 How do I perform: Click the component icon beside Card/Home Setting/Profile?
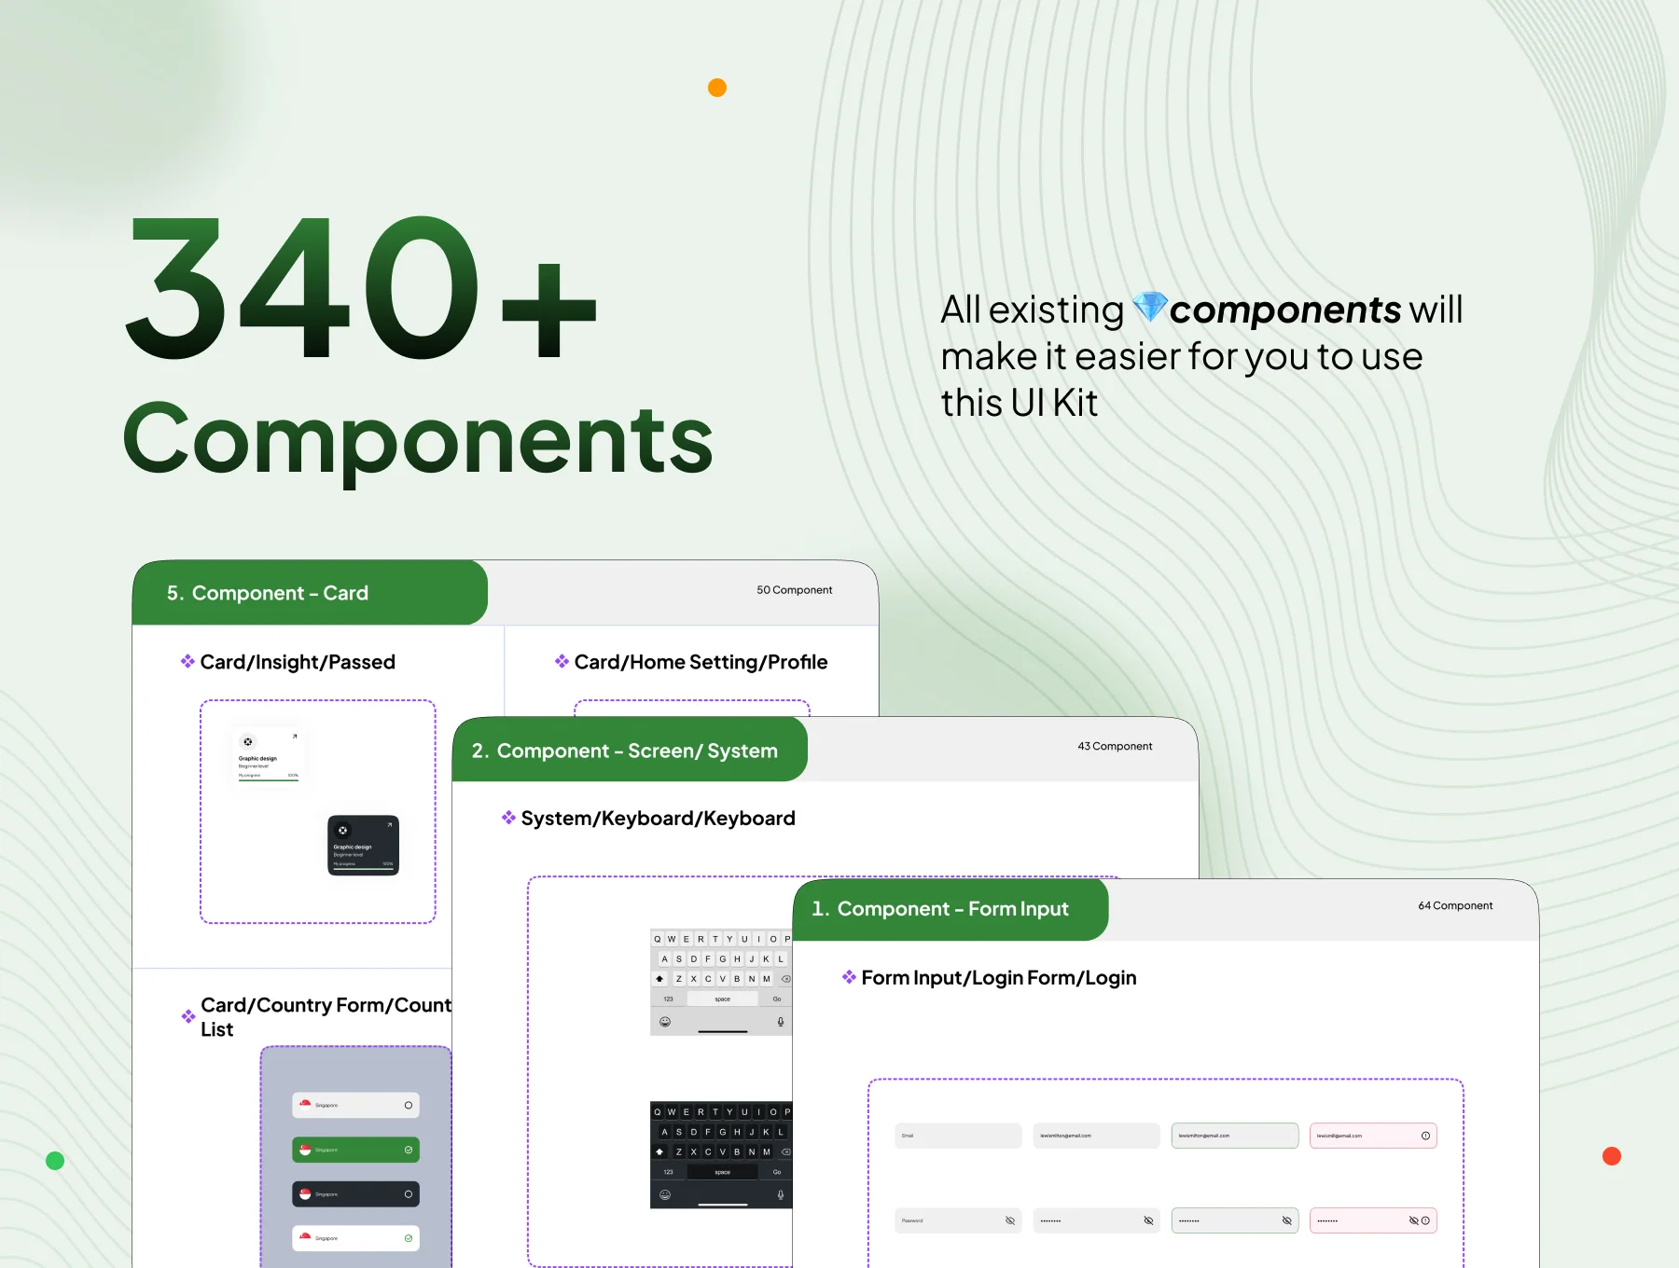[x=562, y=661]
